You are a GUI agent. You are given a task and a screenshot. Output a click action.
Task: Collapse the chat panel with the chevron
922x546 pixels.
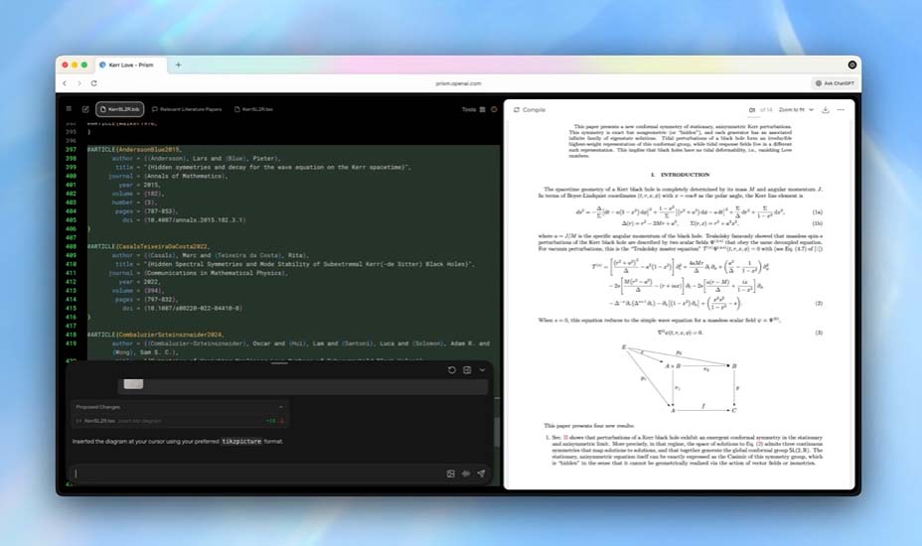(x=482, y=369)
